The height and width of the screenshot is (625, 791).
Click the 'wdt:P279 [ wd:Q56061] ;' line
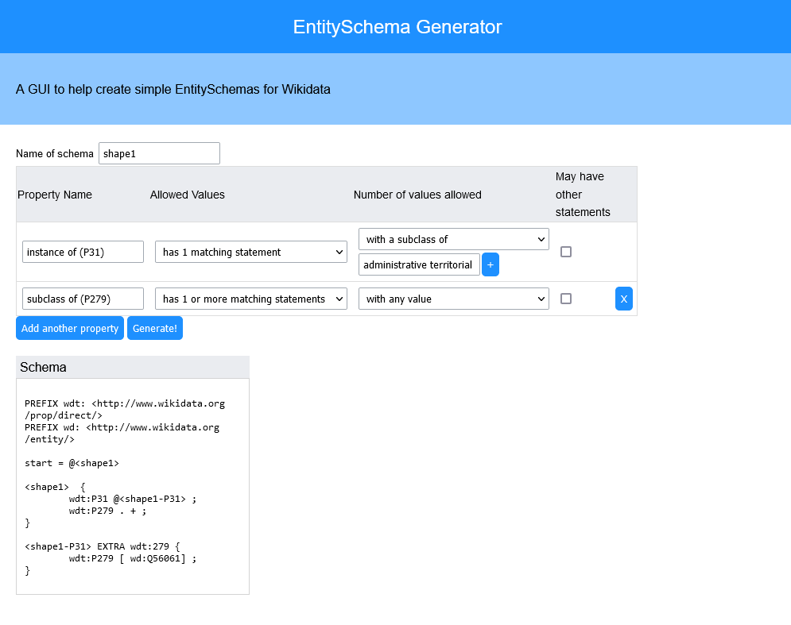[x=133, y=558]
